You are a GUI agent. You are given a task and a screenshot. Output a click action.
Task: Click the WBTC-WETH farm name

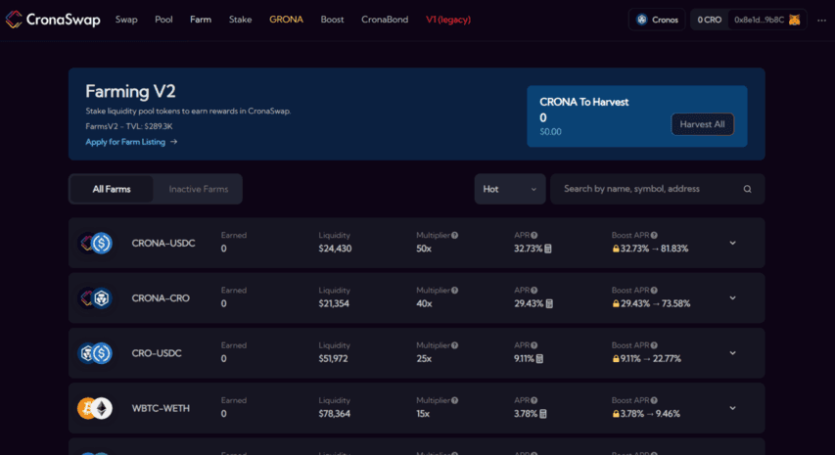[161, 408]
